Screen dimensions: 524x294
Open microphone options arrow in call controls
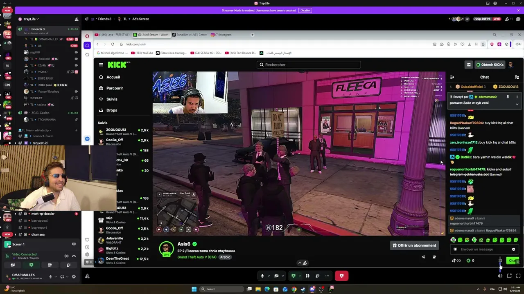[x=269, y=276]
